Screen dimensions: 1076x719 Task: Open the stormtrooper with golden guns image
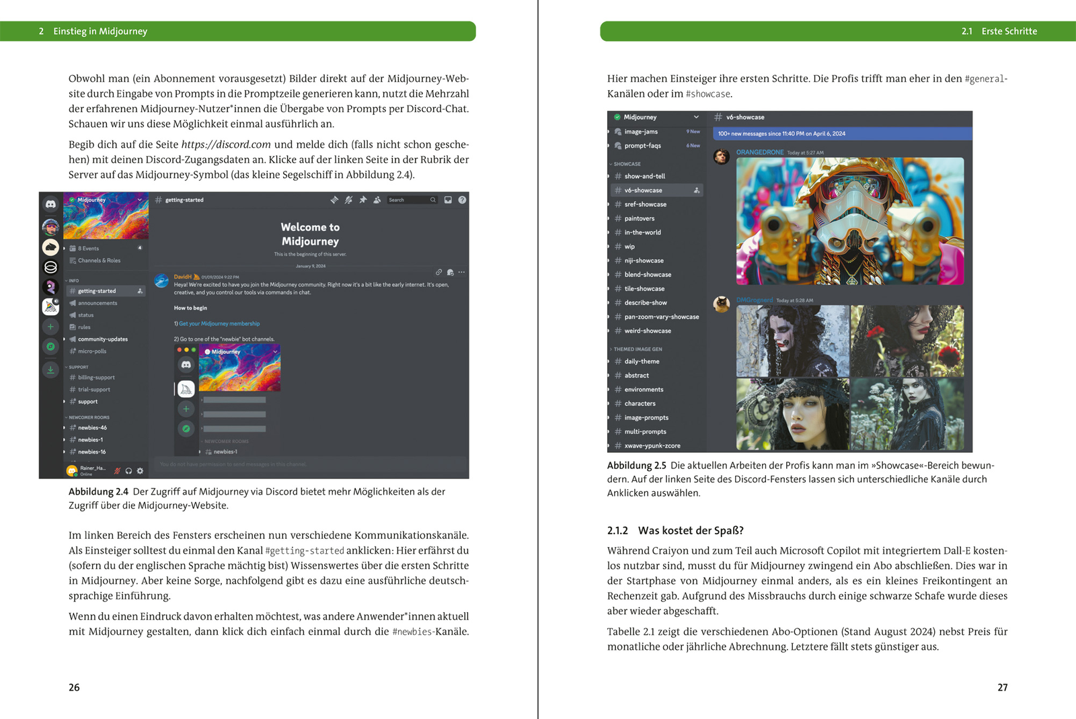click(850, 221)
